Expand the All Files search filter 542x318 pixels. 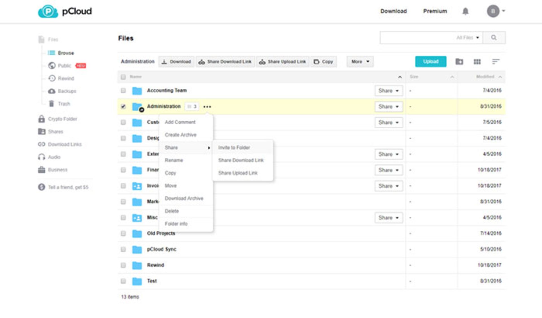pos(468,38)
